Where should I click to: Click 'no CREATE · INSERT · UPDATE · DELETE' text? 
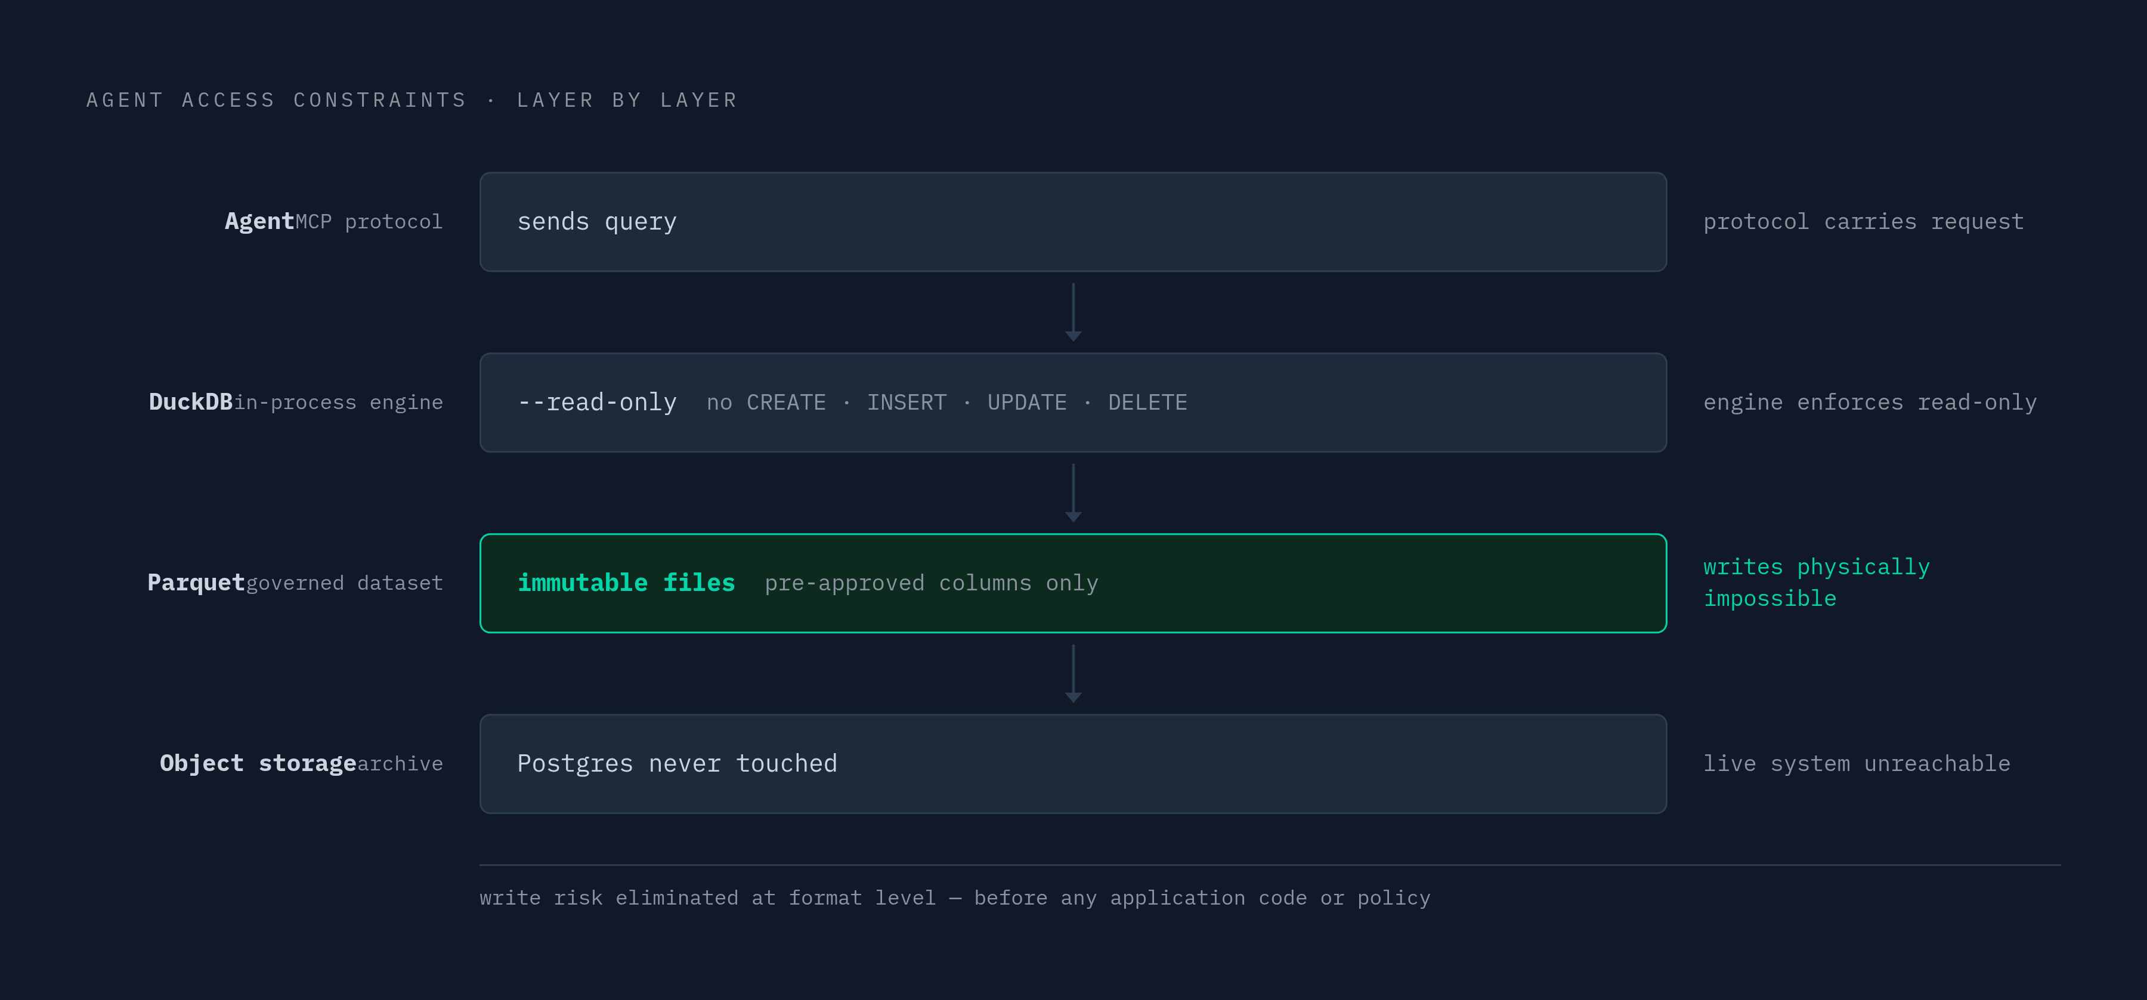(947, 403)
